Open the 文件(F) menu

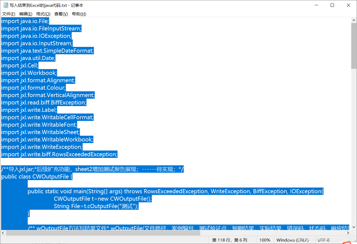pos(9,14)
